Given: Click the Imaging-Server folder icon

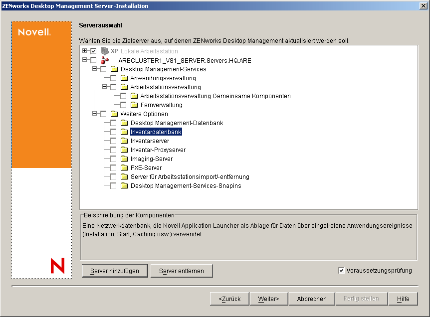Looking at the screenshot, I should tap(124, 158).
